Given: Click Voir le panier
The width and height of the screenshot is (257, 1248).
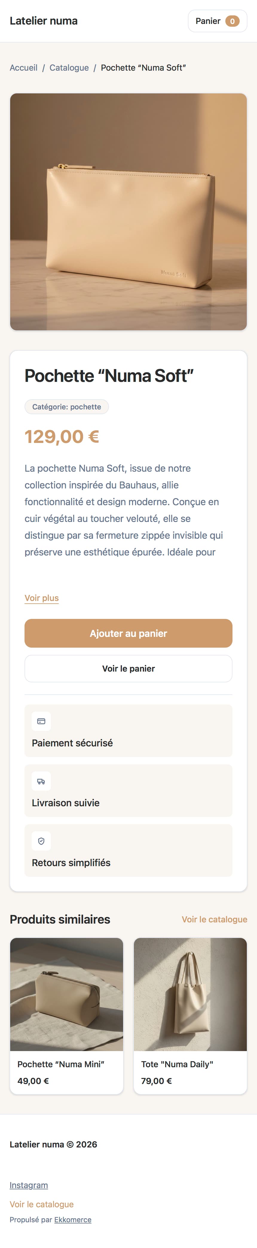Looking at the screenshot, I should click(x=128, y=668).
